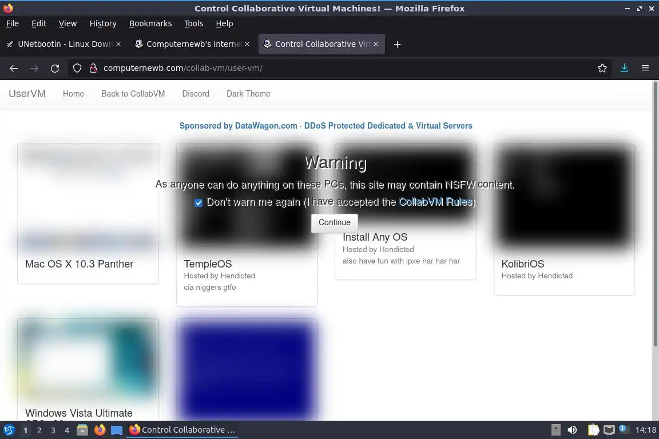Open the Firefox downloads panel

click(x=625, y=68)
